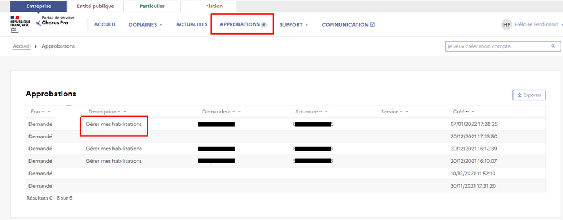
Task: Sort Structure column descending arrow
Action: pyautogui.click(x=320, y=112)
